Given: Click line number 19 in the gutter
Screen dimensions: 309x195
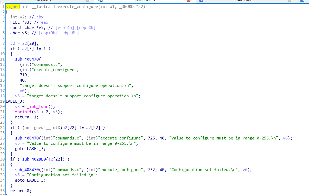Looking at the screenshot, I should 2,101.
